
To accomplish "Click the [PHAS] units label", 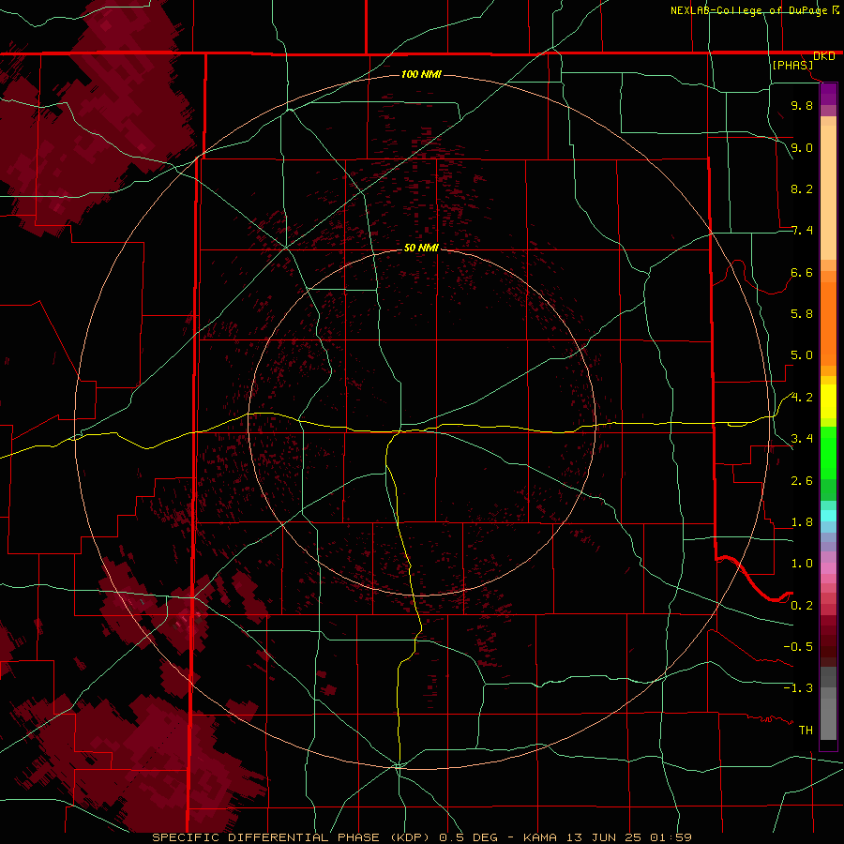I will [x=792, y=66].
